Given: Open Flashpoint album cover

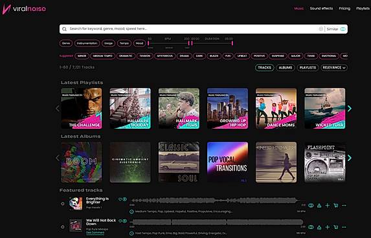Looking at the screenshot, I should pyautogui.click(x=325, y=162).
